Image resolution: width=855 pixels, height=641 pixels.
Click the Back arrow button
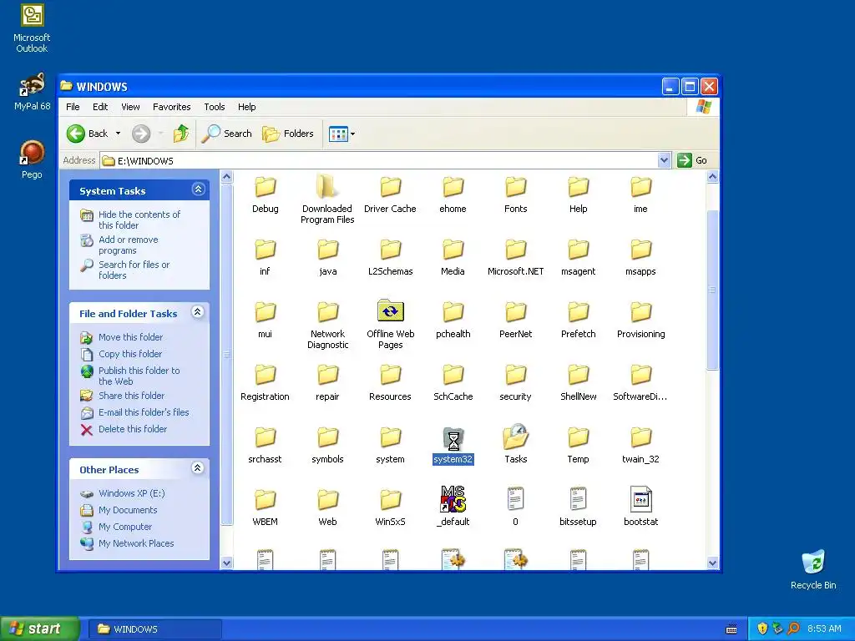(x=76, y=133)
